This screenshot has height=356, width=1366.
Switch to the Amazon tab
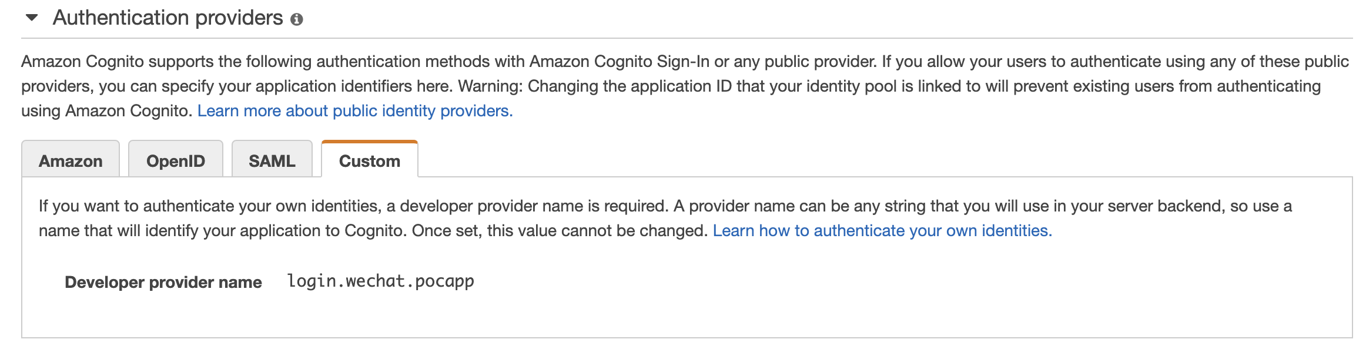(71, 161)
